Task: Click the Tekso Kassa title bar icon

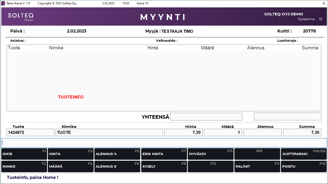Action: 3,3
